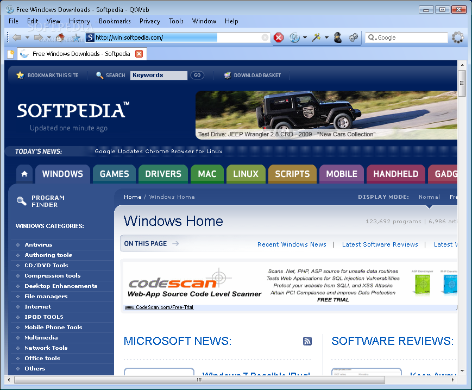This screenshot has height=390, width=472.
Task: Open a new tab with the page icon
Action: (10, 54)
